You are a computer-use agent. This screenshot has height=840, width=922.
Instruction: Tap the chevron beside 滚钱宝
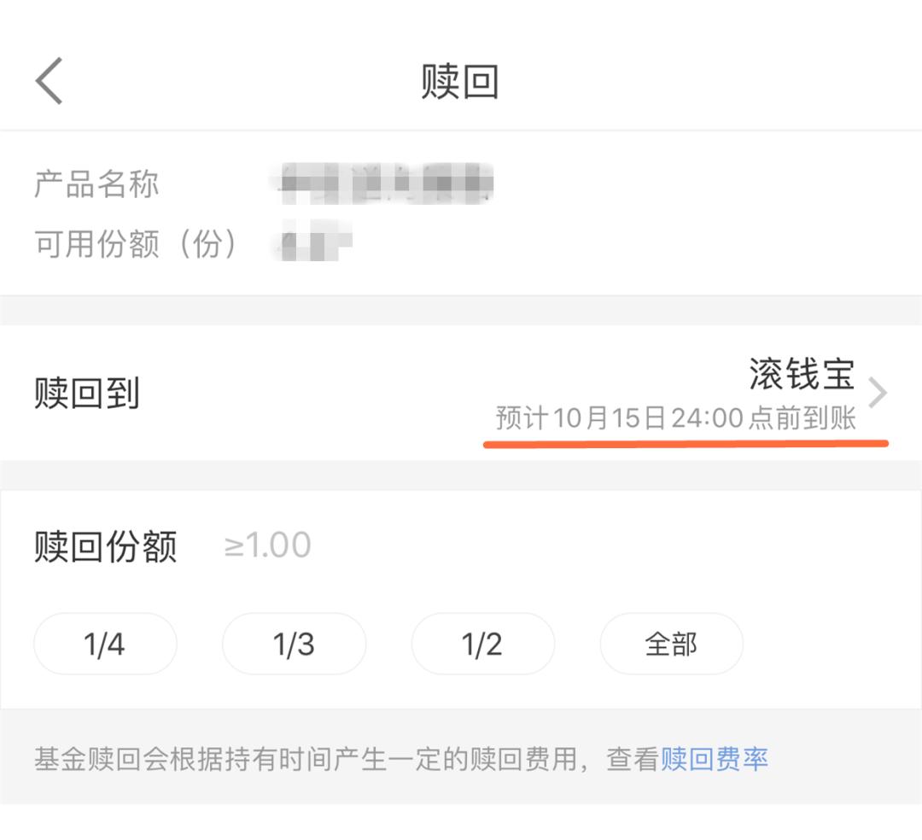(879, 393)
